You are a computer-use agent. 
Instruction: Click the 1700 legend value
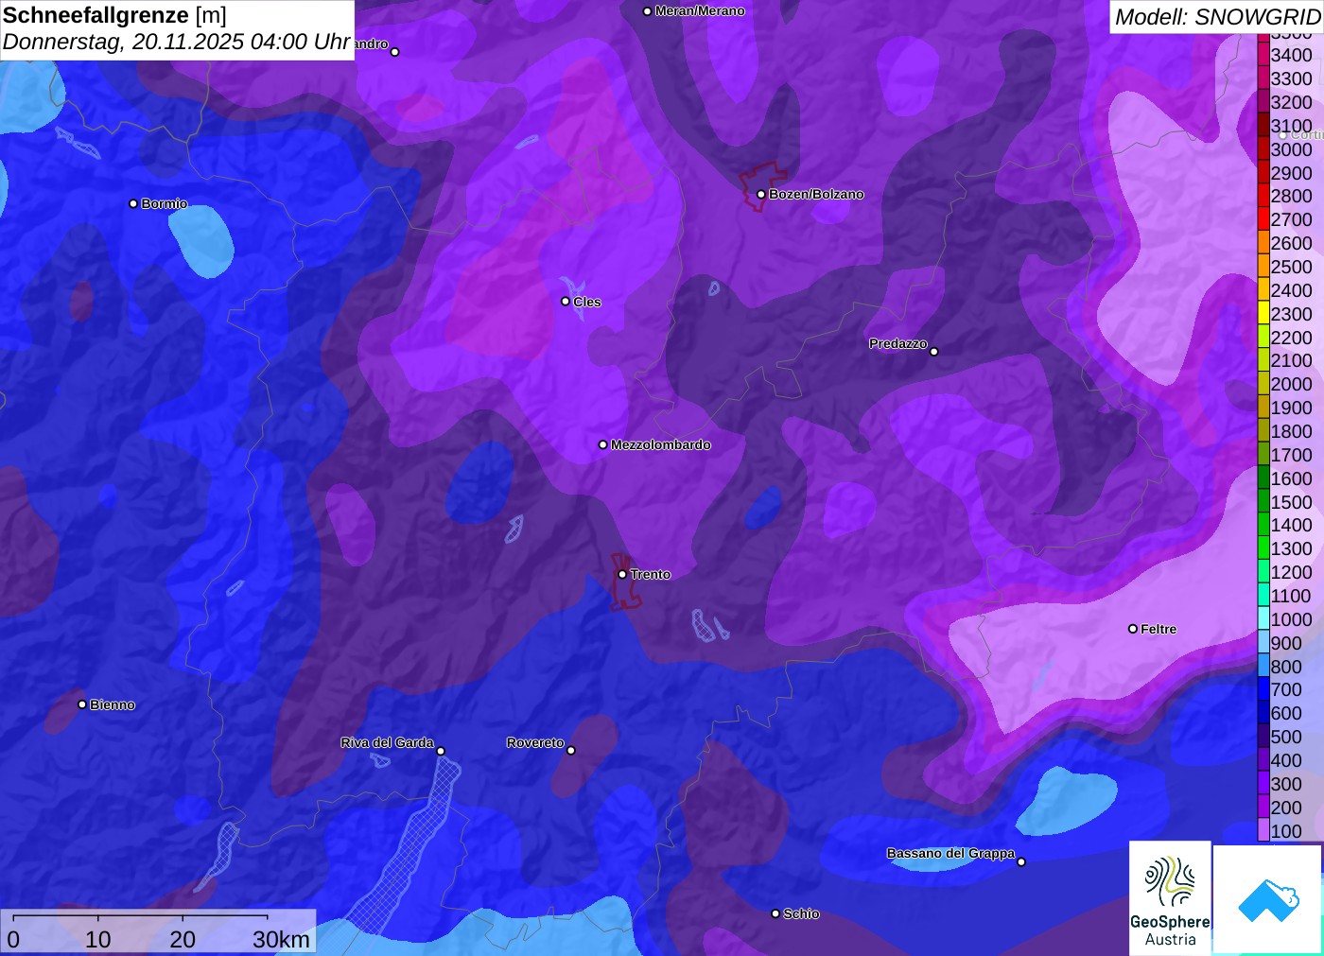1292,455
